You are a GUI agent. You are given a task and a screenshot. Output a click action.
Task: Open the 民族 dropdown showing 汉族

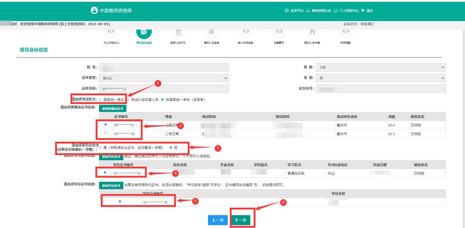click(381, 67)
